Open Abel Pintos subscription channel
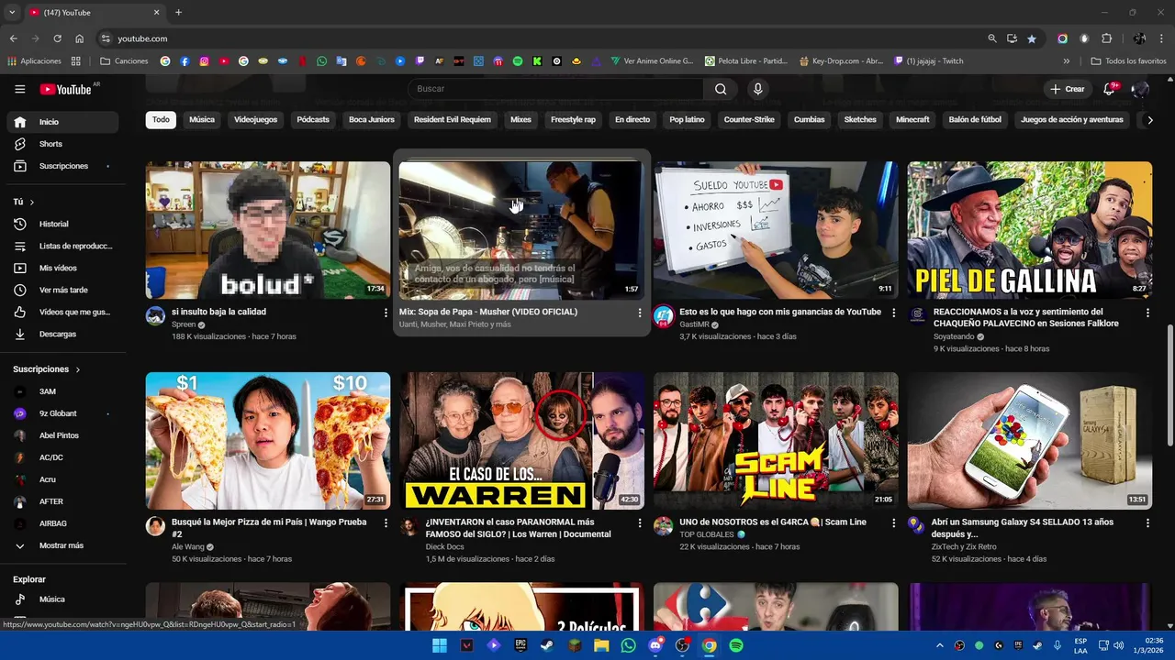The width and height of the screenshot is (1175, 660). (62, 435)
